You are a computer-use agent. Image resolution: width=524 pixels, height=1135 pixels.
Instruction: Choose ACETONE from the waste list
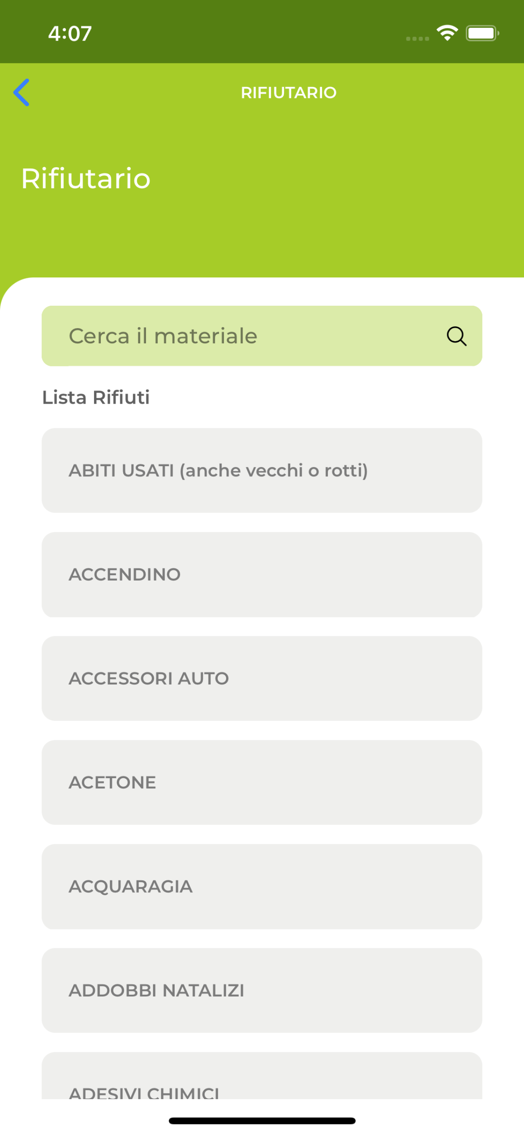262,782
